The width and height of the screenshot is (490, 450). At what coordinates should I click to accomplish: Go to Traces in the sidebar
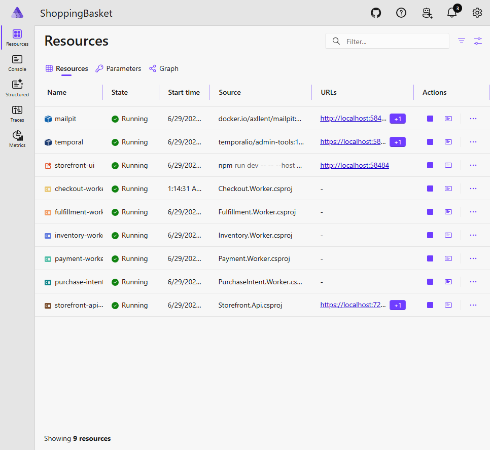[17, 114]
